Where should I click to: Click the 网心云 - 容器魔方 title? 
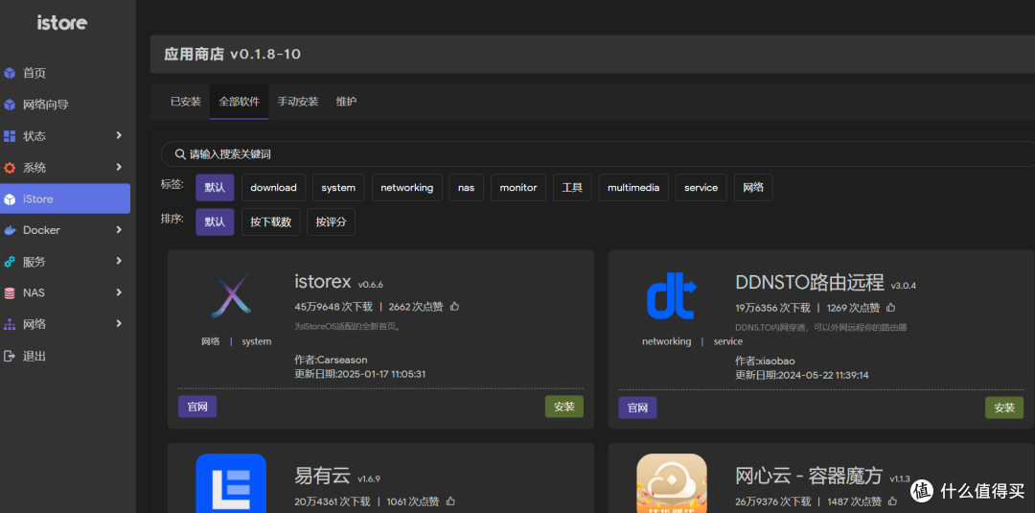coord(809,476)
